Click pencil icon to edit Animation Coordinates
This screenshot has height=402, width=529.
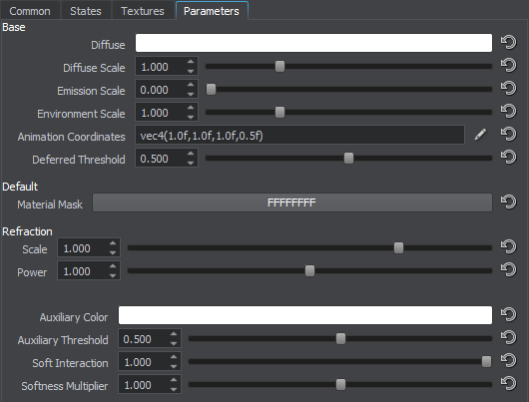point(480,135)
